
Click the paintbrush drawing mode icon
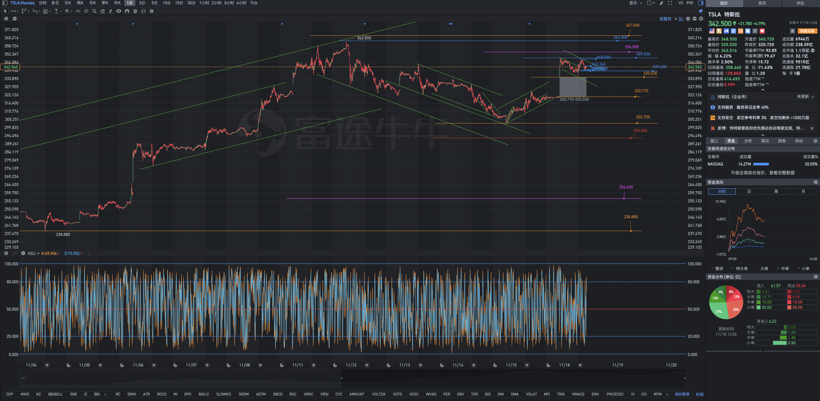pyautogui.click(x=661, y=3)
